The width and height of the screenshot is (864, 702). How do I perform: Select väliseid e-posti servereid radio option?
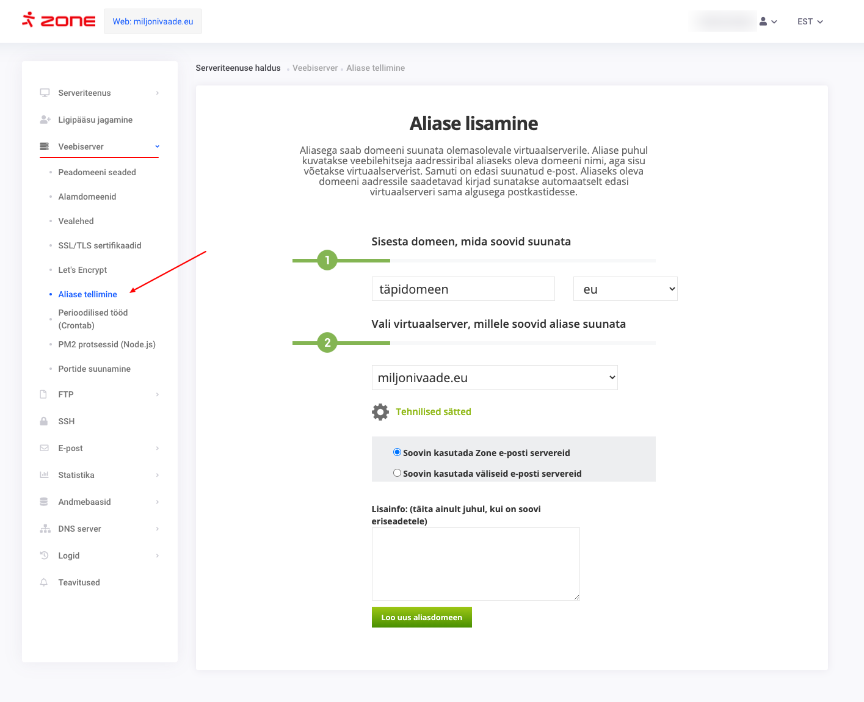pos(397,473)
